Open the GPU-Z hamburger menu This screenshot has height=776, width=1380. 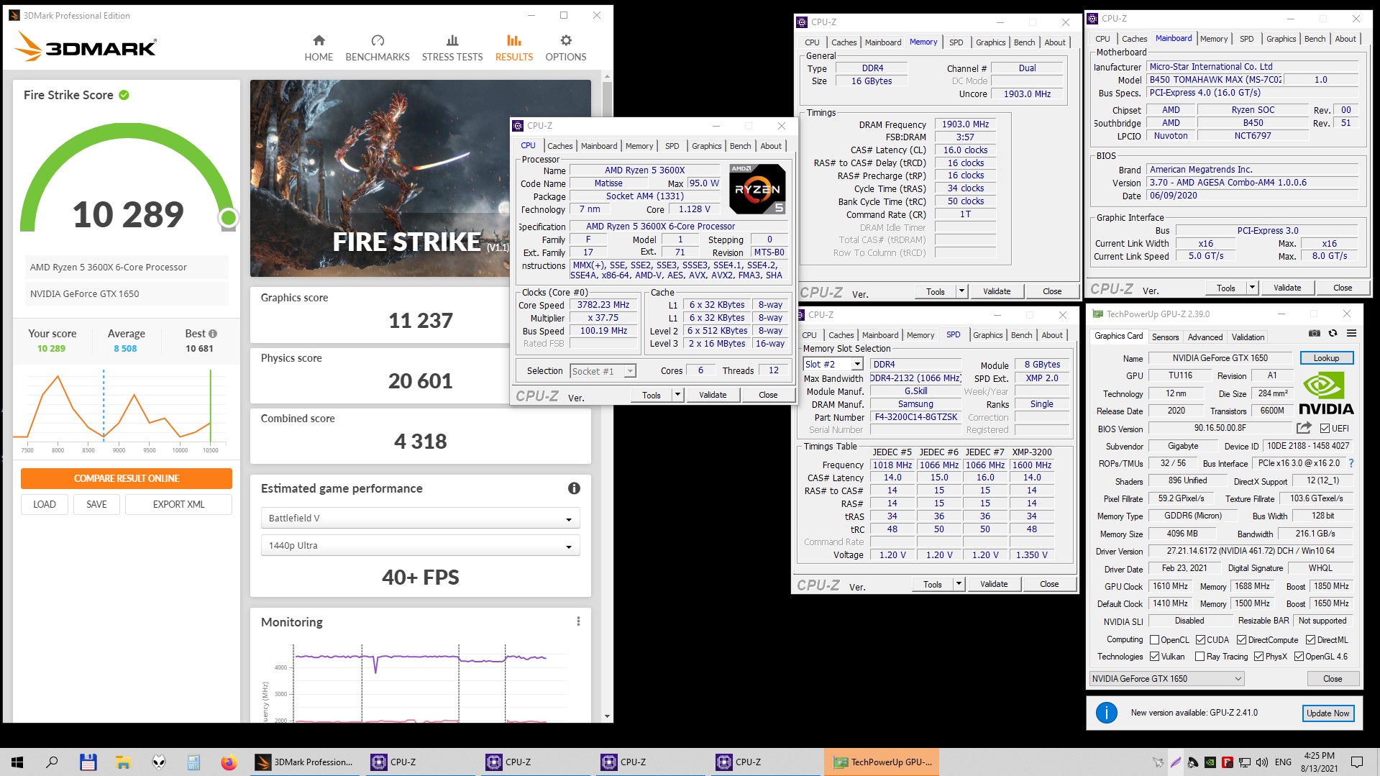(x=1351, y=334)
